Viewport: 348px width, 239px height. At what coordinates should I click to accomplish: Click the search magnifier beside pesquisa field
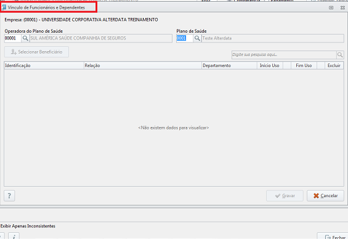[x=340, y=55]
